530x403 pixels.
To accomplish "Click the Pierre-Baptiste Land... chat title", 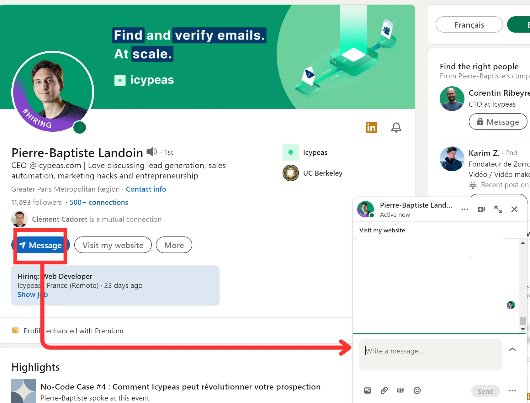I will coord(416,205).
